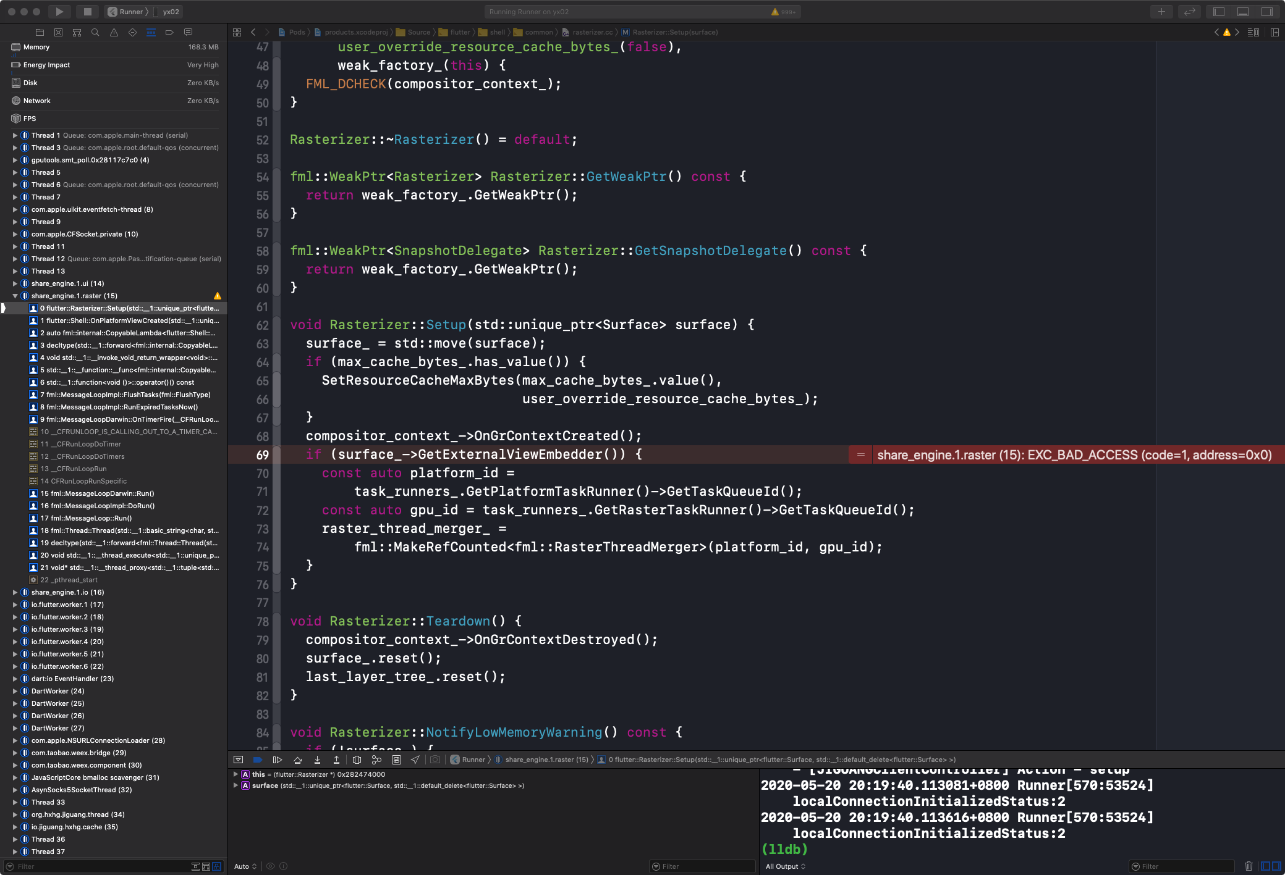The height and width of the screenshot is (875, 1285).
Task: Select the Disk gauge
Action: pos(114,83)
